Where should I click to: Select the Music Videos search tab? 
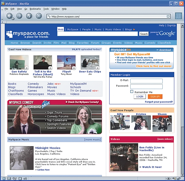(x=113, y=30)
